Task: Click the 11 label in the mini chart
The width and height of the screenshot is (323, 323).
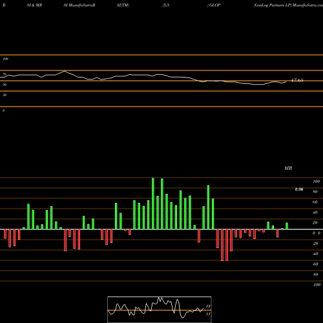Action: 208,314
